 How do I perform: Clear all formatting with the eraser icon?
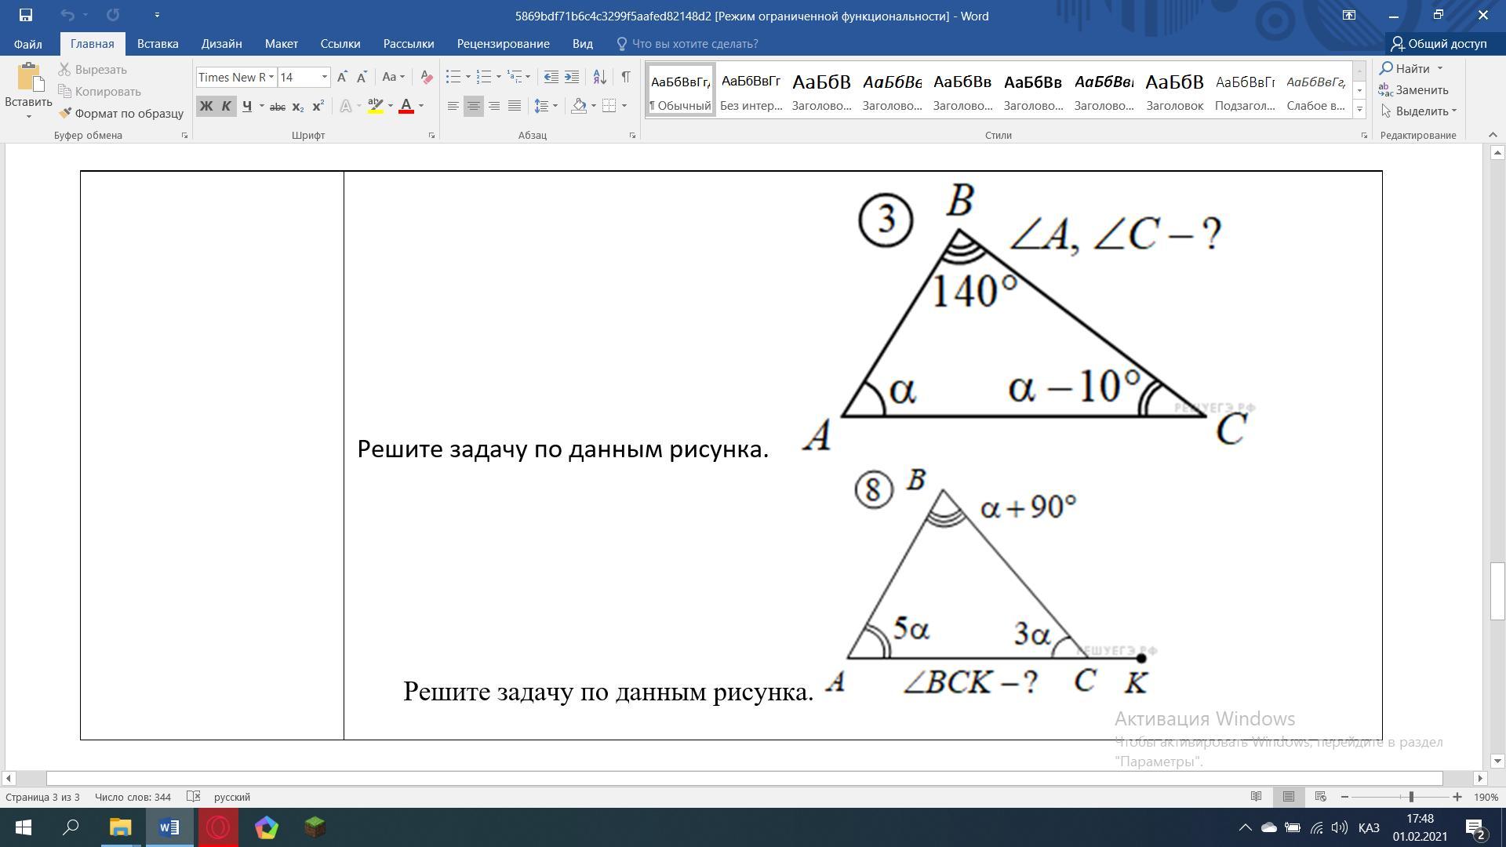427,77
